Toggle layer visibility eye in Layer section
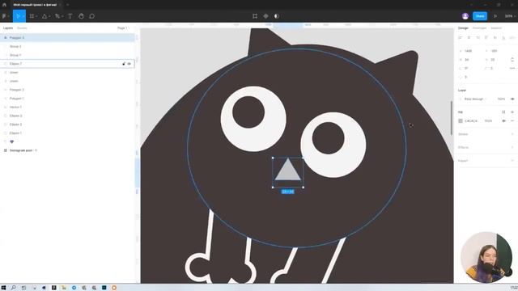This screenshot has height=291, width=518. coord(512,99)
